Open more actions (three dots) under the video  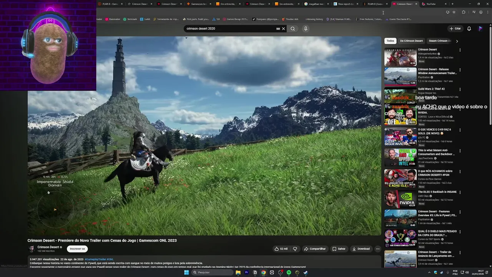[x=377, y=249]
